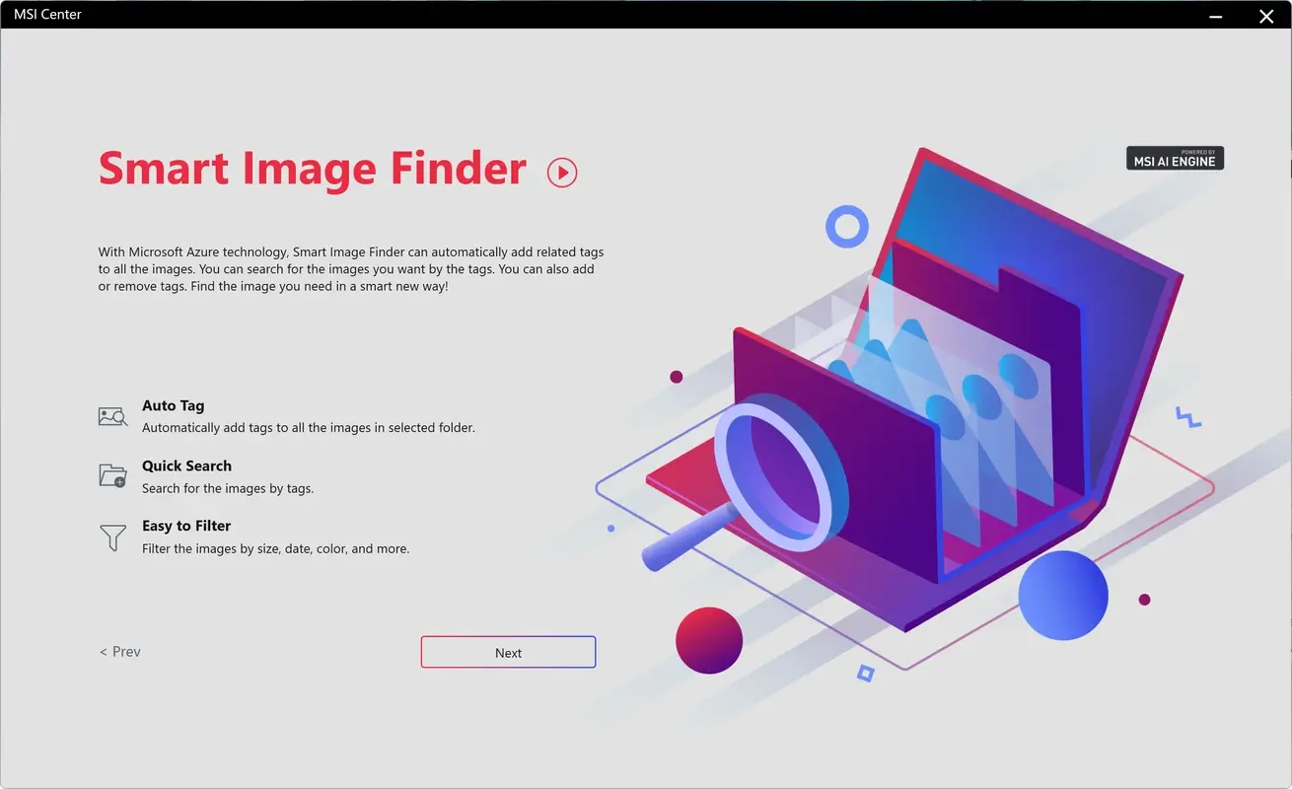Open the MSI Center title bar menu
The height and width of the screenshot is (789, 1292).
coord(46,14)
